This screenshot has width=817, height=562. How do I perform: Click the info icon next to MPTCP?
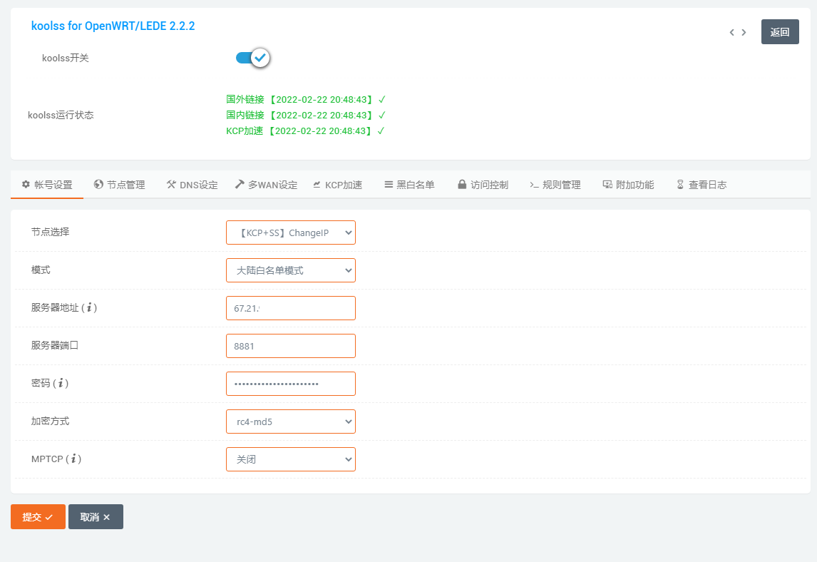pos(73,459)
